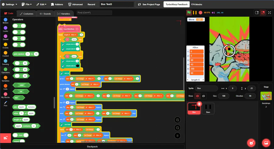Click Record in the menu bar
The height and width of the screenshot is (149, 274).
click(91, 4)
